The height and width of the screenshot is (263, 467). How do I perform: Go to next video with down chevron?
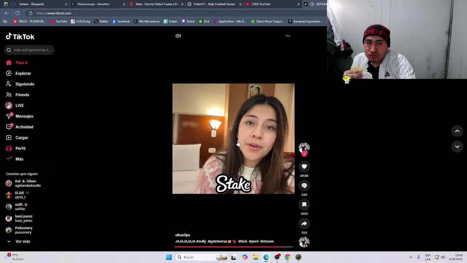pyautogui.click(x=457, y=146)
